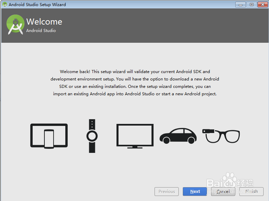Click the line starting "SDK or use an existing"
The height and width of the screenshot is (201, 269).
click(x=135, y=87)
